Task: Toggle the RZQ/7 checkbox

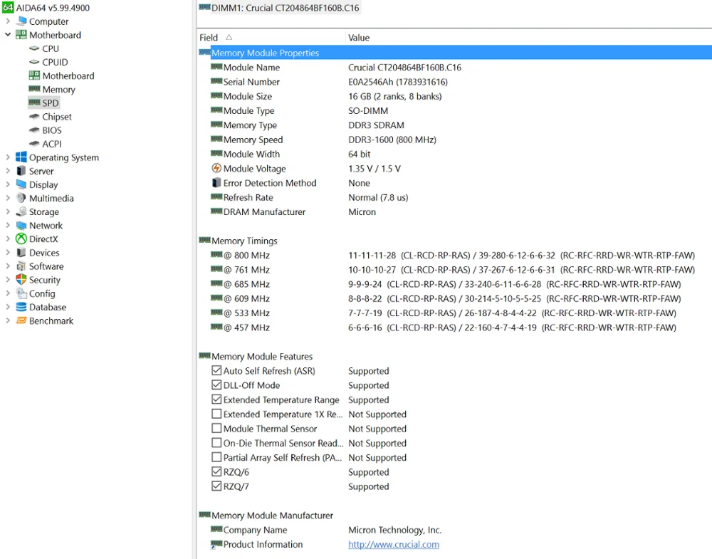Action: pyautogui.click(x=216, y=486)
